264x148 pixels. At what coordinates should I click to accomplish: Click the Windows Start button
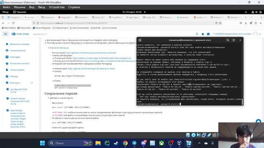coord(42,143)
